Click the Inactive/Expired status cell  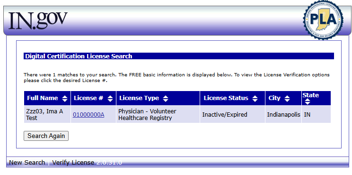tap(225, 115)
